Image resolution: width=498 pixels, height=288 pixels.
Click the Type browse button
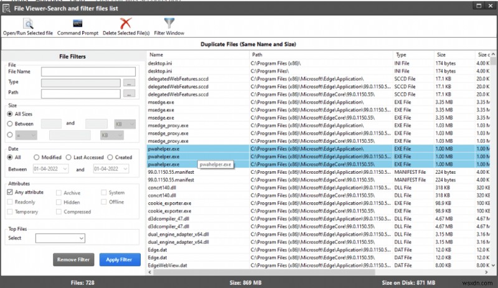(129, 83)
